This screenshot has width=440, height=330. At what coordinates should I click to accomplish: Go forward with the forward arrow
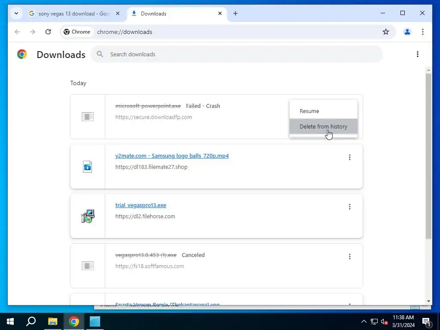click(x=33, y=32)
